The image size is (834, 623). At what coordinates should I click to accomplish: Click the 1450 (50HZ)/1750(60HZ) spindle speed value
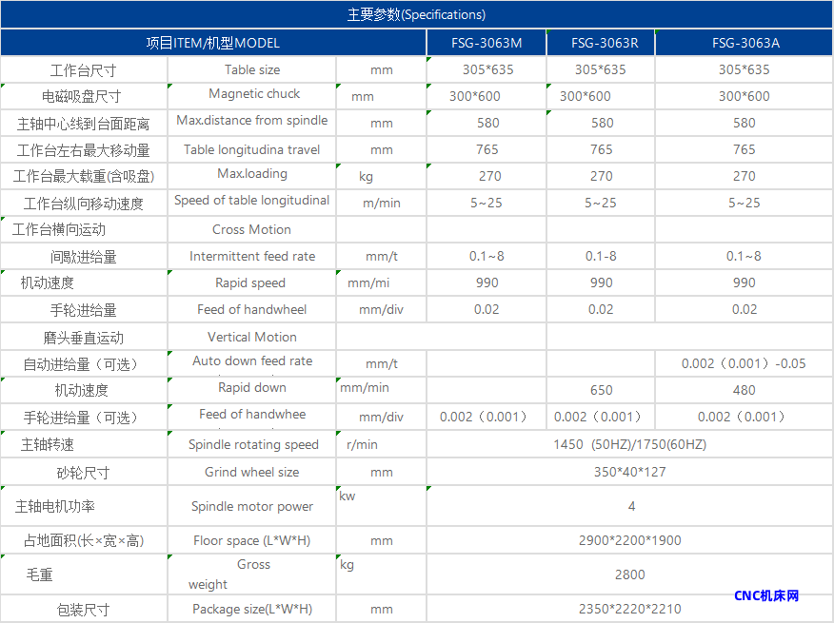(629, 444)
